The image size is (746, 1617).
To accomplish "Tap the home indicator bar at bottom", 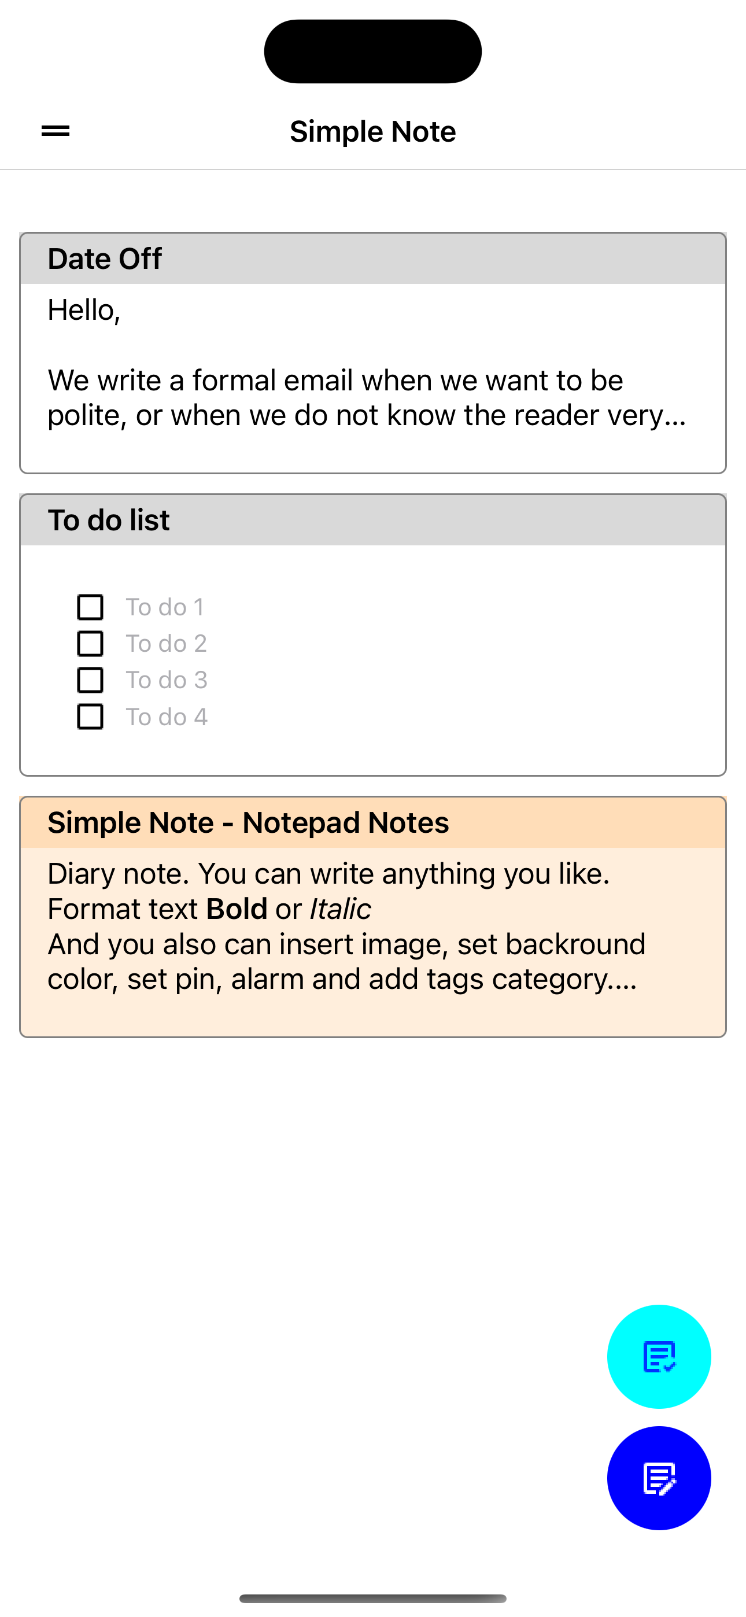I will pos(372,1597).
